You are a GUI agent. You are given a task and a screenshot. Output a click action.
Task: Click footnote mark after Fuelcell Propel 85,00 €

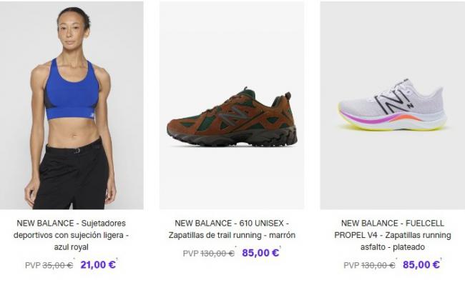pos(441,259)
